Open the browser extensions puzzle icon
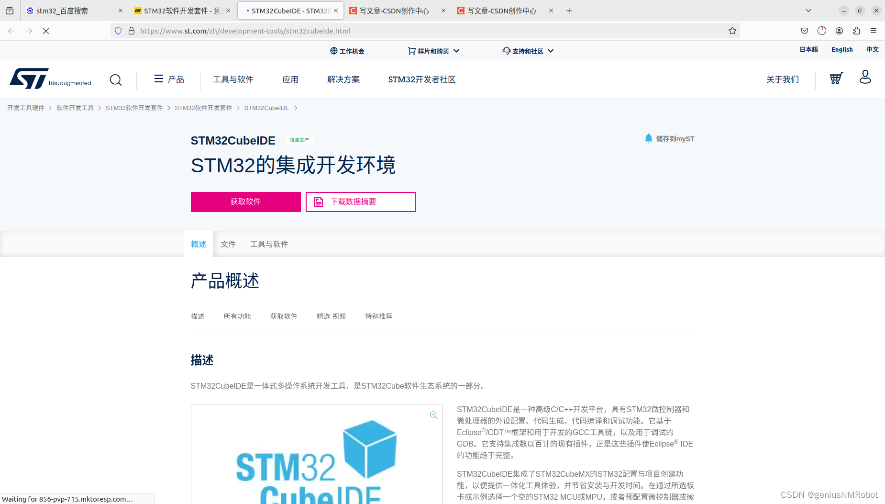 point(856,31)
